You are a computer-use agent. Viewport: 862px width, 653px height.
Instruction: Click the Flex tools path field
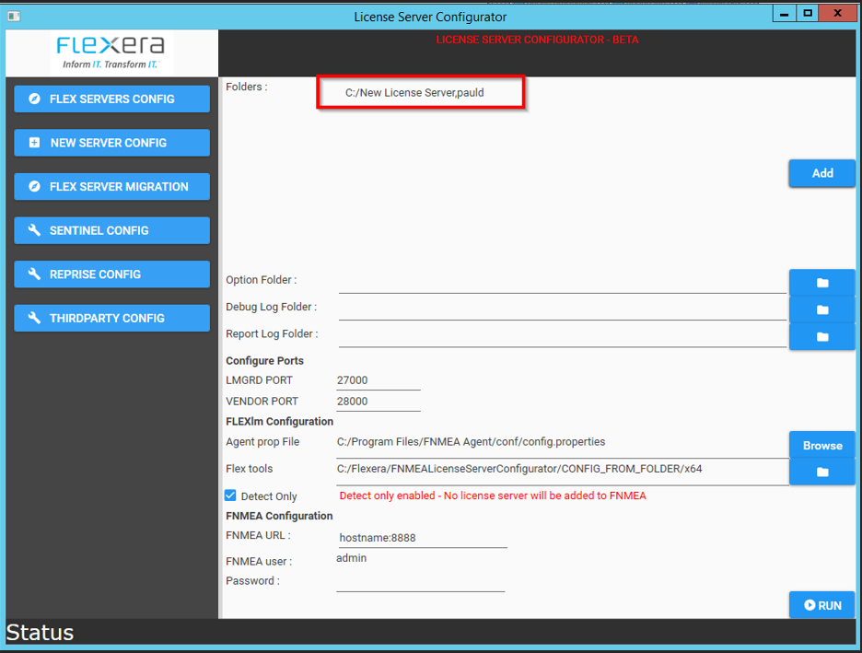pyautogui.click(x=563, y=472)
